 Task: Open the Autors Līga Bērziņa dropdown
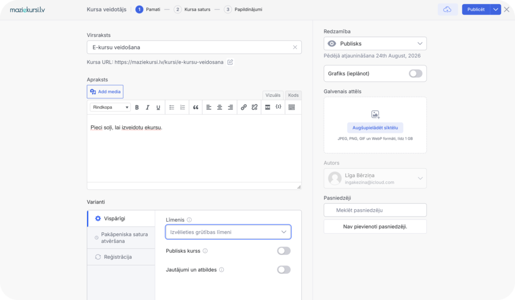pos(375,179)
